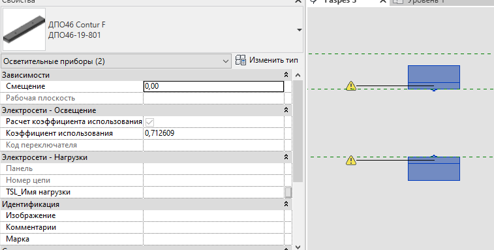Click the ДПО46-19-801 type name text
Image resolution: width=494 pixels, height=250 pixels.
click(x=74, y=35)
